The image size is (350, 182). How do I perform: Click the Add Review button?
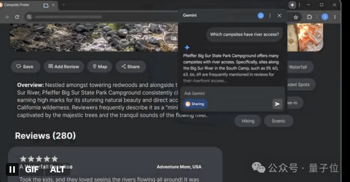pos(64,66)
